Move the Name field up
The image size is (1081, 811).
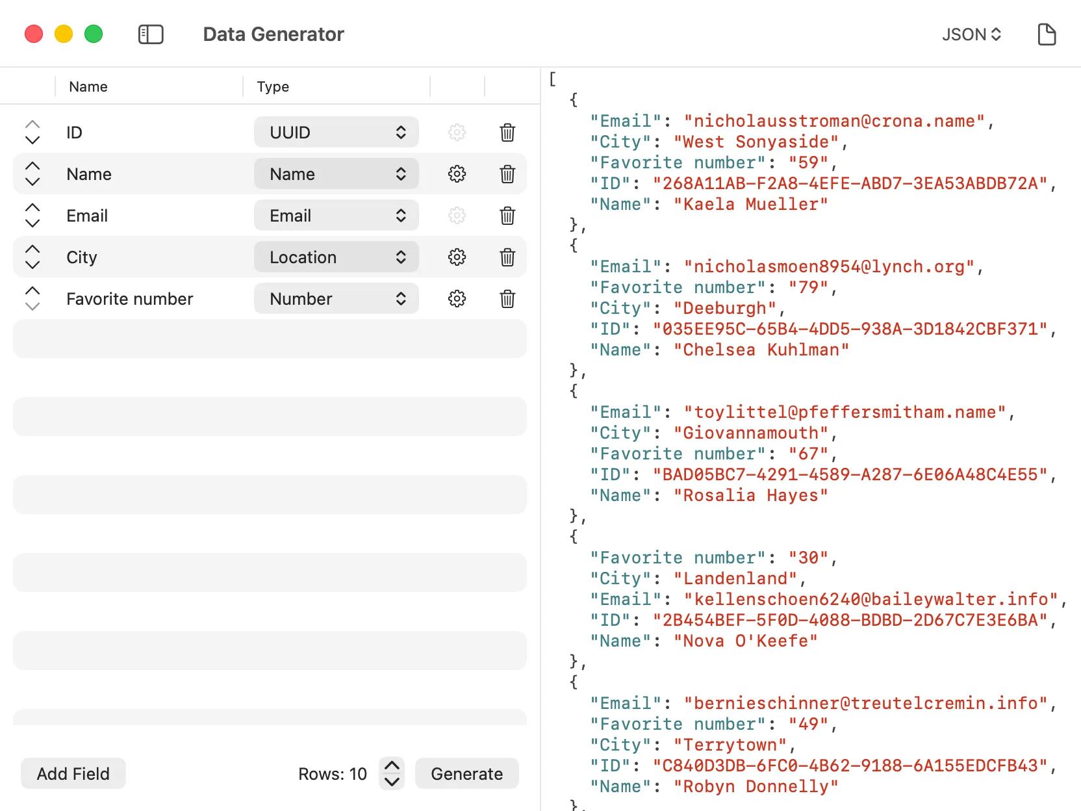tap(32, 166)
